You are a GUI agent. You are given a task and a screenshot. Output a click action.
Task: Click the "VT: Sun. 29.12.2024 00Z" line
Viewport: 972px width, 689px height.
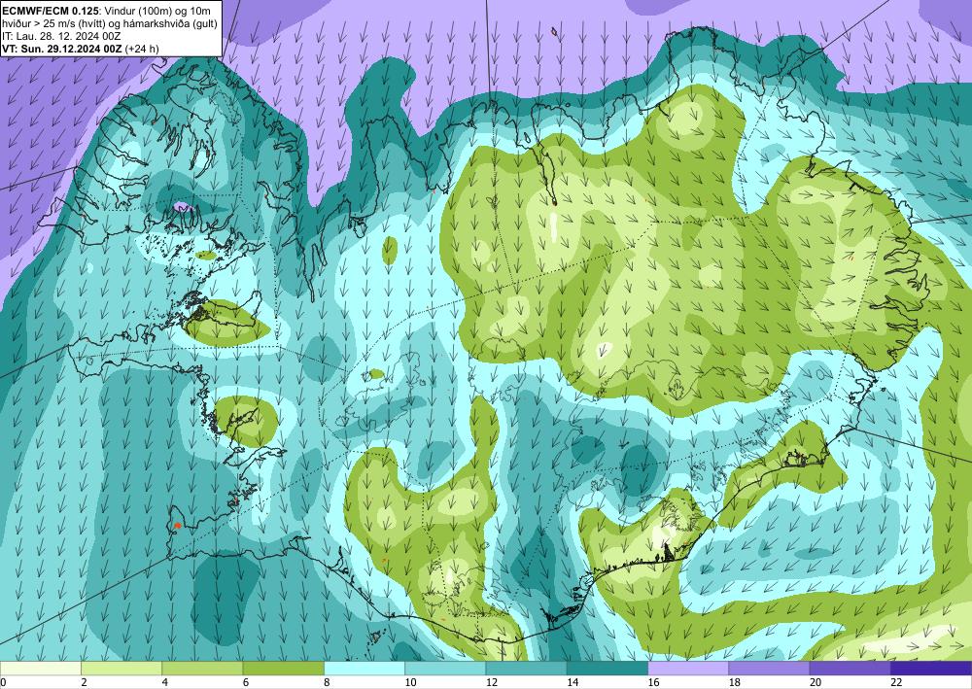pos(62,49)
